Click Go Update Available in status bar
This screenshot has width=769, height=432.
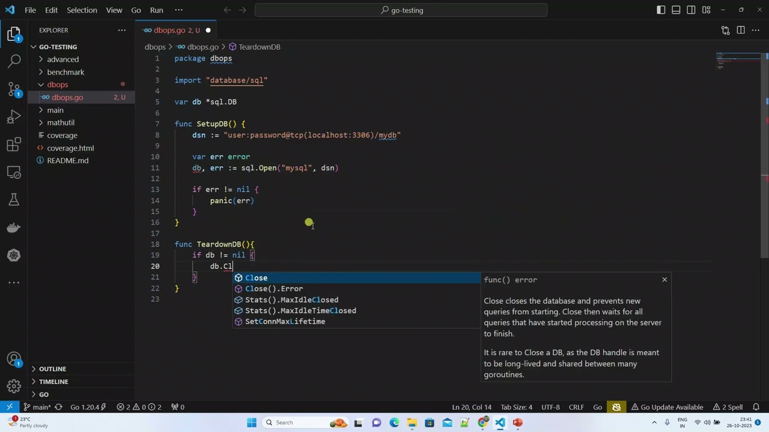click(x=667, y=407)
